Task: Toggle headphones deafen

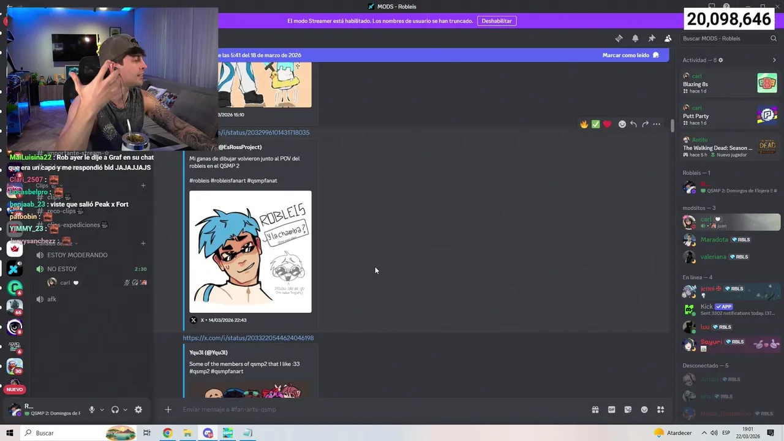Action: pos(115,410)
